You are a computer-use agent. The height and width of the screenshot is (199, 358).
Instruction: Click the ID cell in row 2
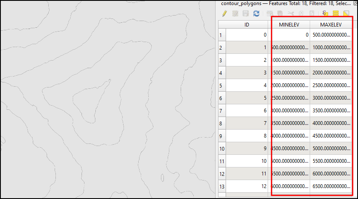coord(247,48)
